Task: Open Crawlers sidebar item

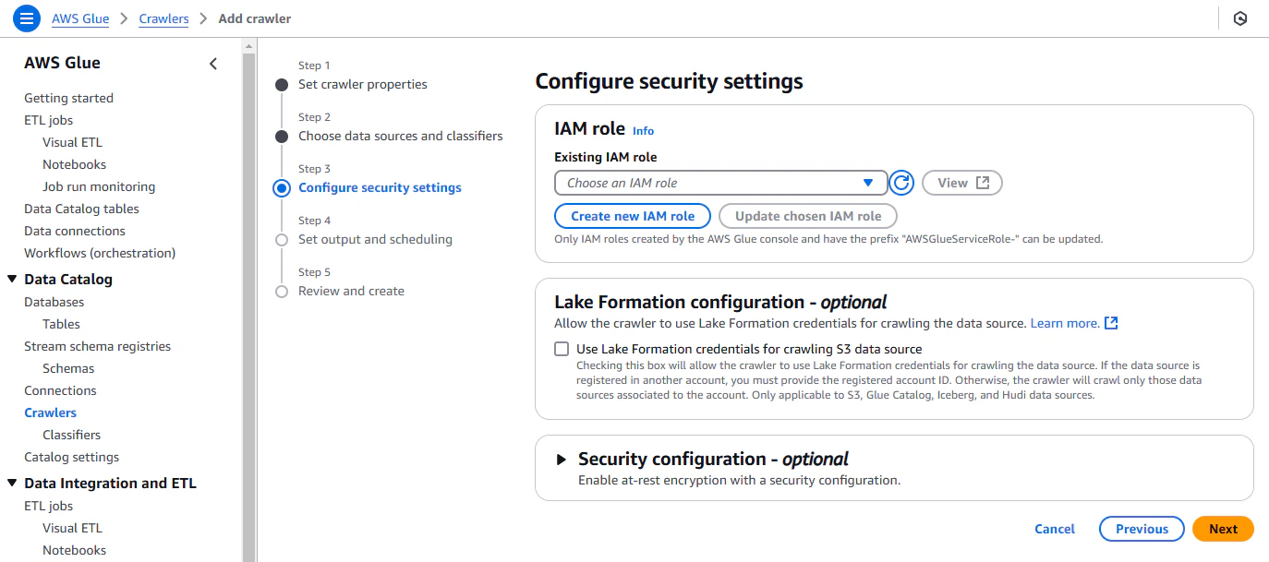Action: point(50,413)
